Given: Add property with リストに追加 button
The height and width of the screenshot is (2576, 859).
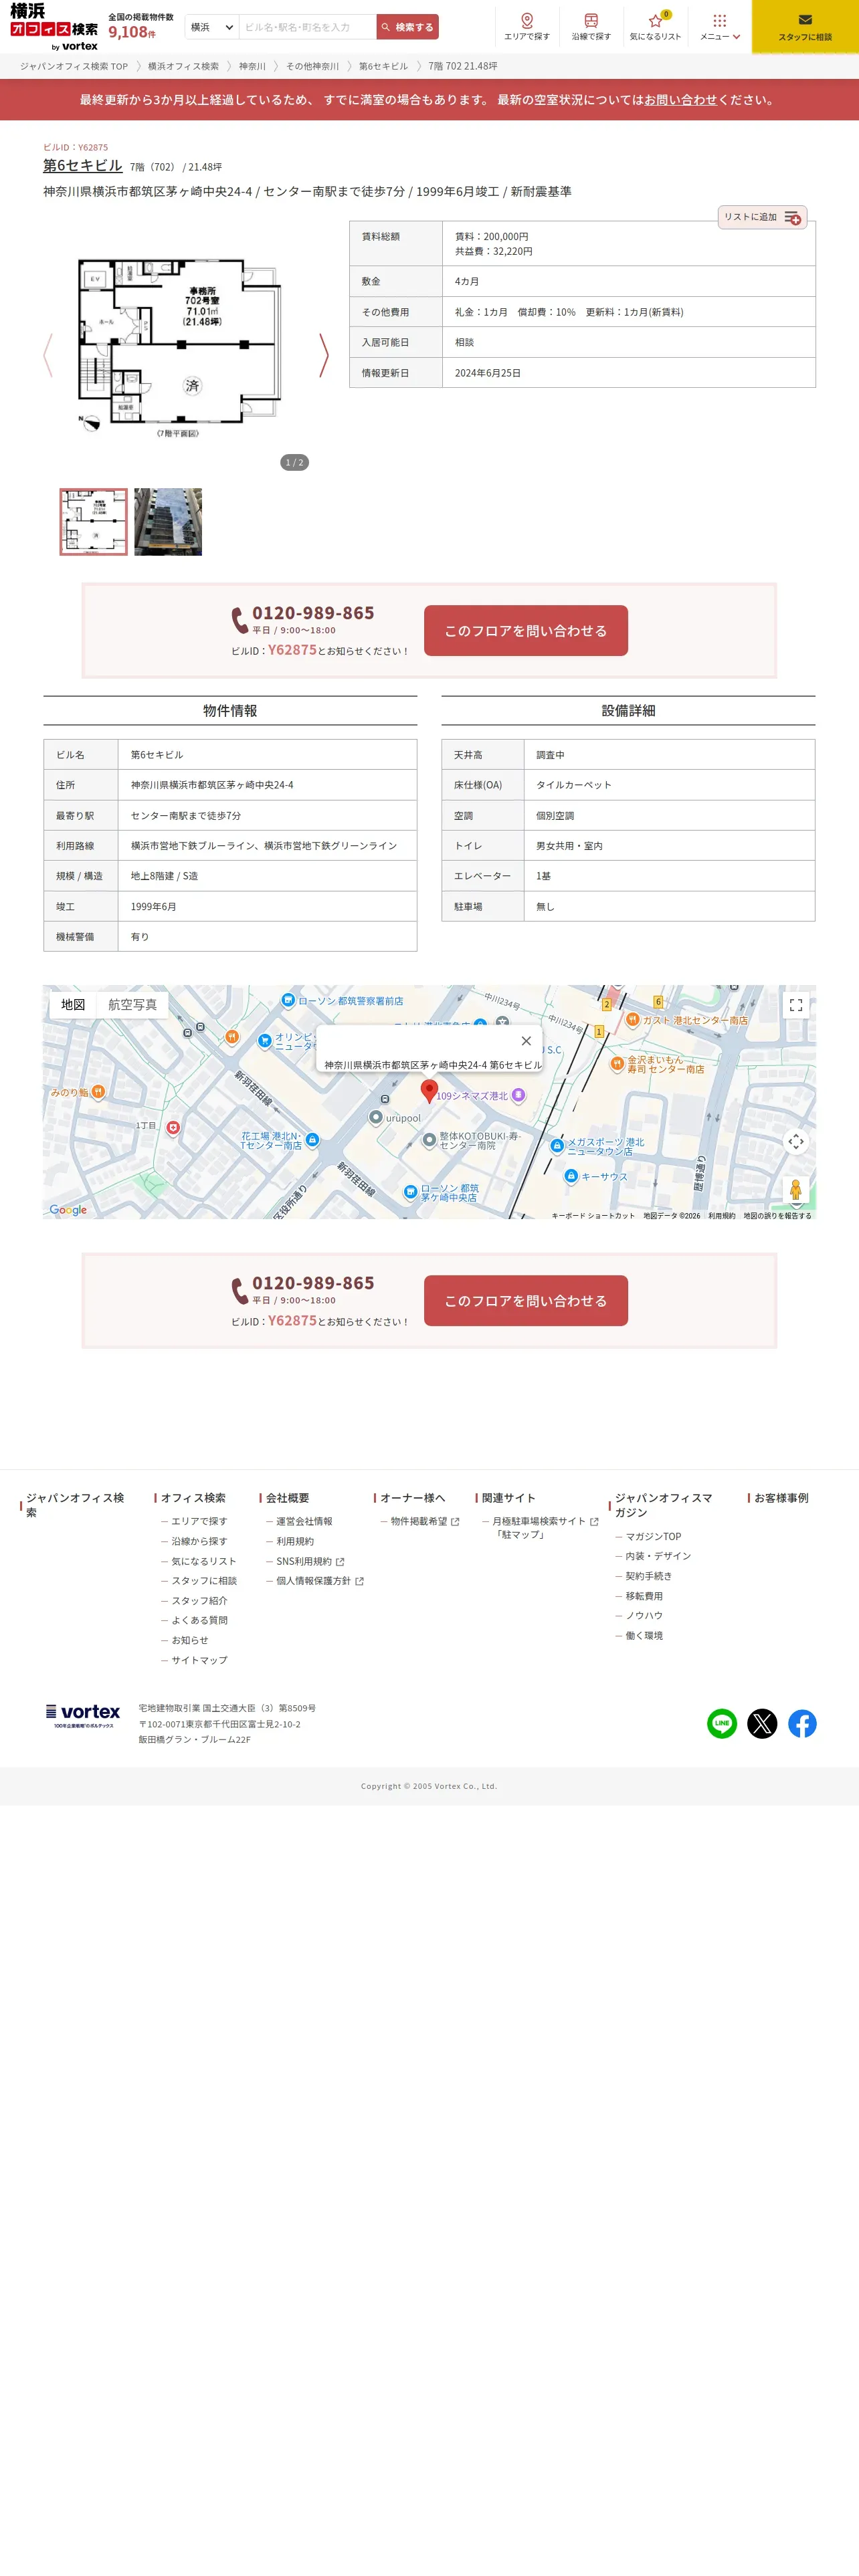Looking at the screenshot, I should click(762, 217).
